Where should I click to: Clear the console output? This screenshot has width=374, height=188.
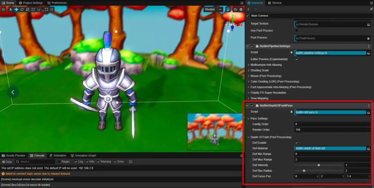tap(7, 162)
